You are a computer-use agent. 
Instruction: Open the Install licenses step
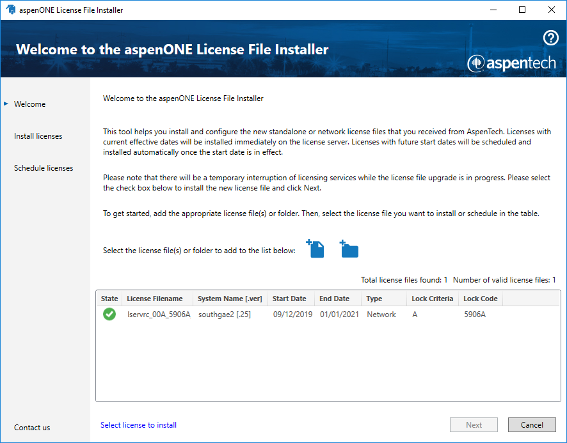[38, 136]
